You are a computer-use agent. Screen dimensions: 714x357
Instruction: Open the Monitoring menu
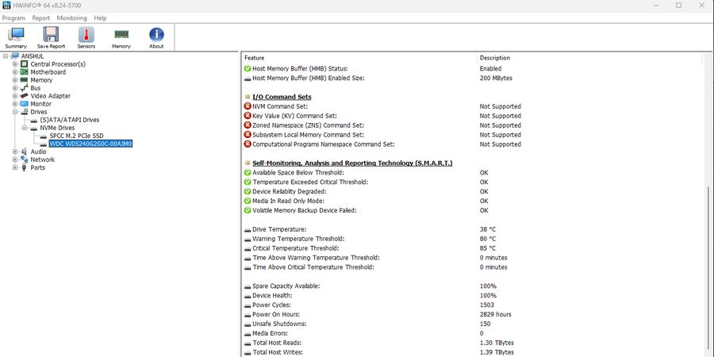pyautogui.click(x=71, y=17)
